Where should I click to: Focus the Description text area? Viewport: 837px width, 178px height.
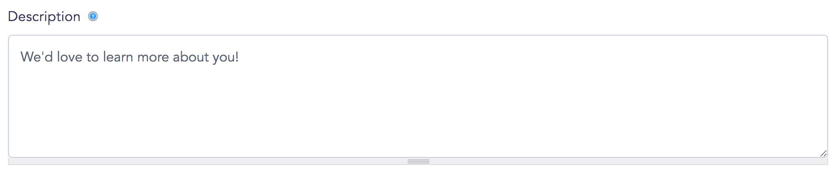(x=418, y=96)
